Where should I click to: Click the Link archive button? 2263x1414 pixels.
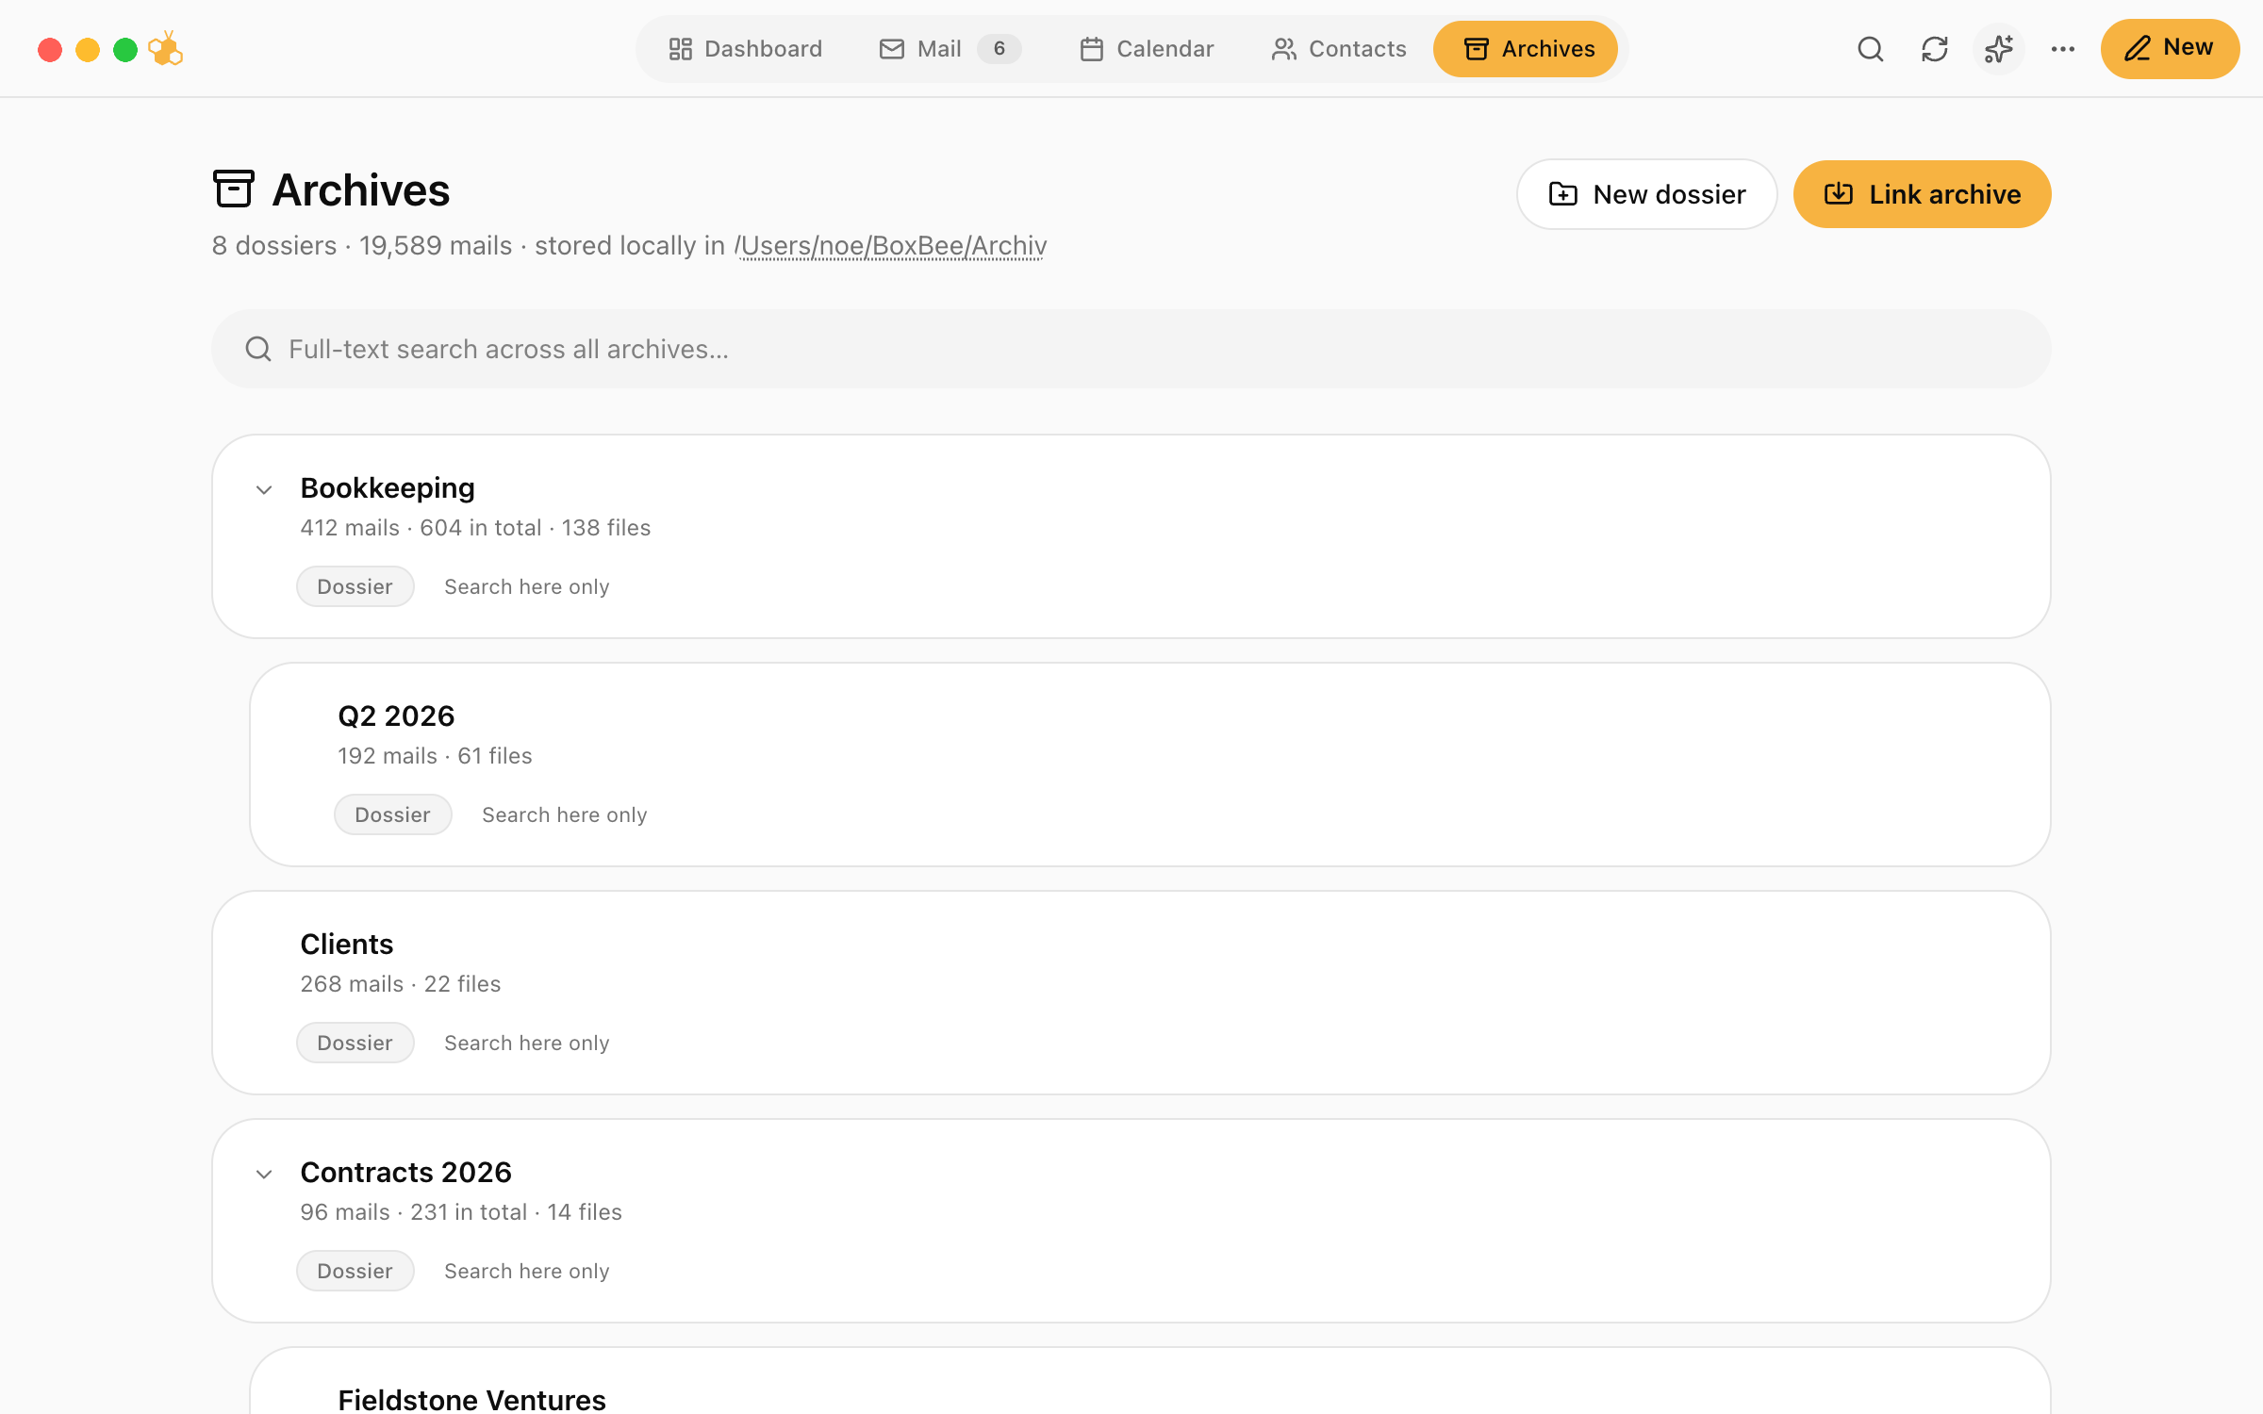[1922, 194]
